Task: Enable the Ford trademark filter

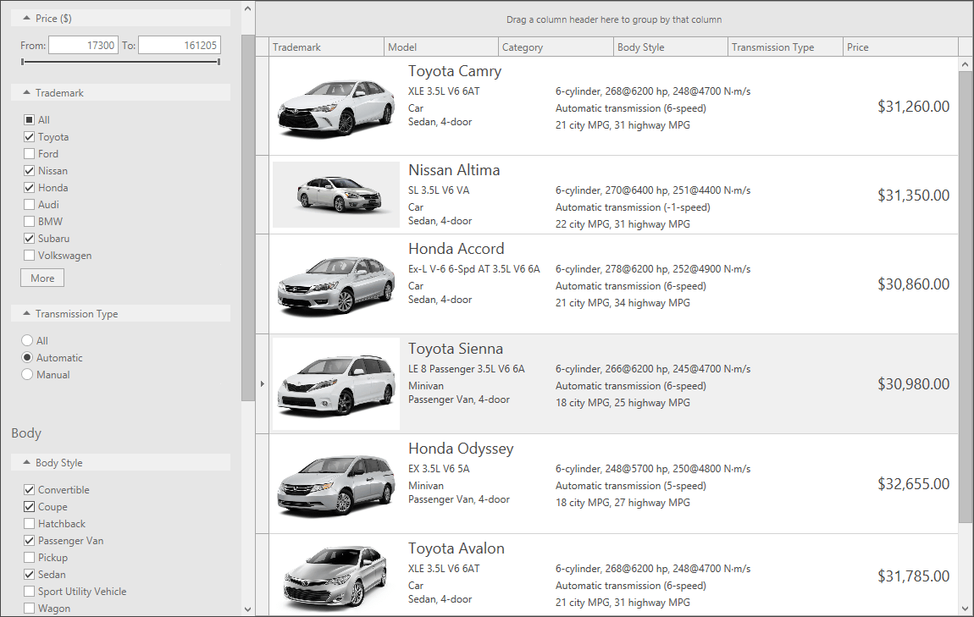Action: (x=30, y=154)
